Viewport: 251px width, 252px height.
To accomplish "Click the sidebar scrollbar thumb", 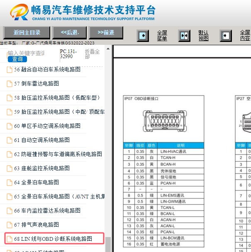I will [108, 244].
